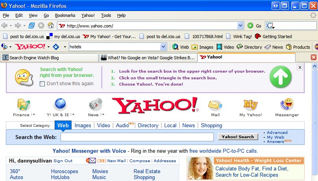Open the Help menu
This screenshot has width=318, height=181.
[x=121, y=15]
